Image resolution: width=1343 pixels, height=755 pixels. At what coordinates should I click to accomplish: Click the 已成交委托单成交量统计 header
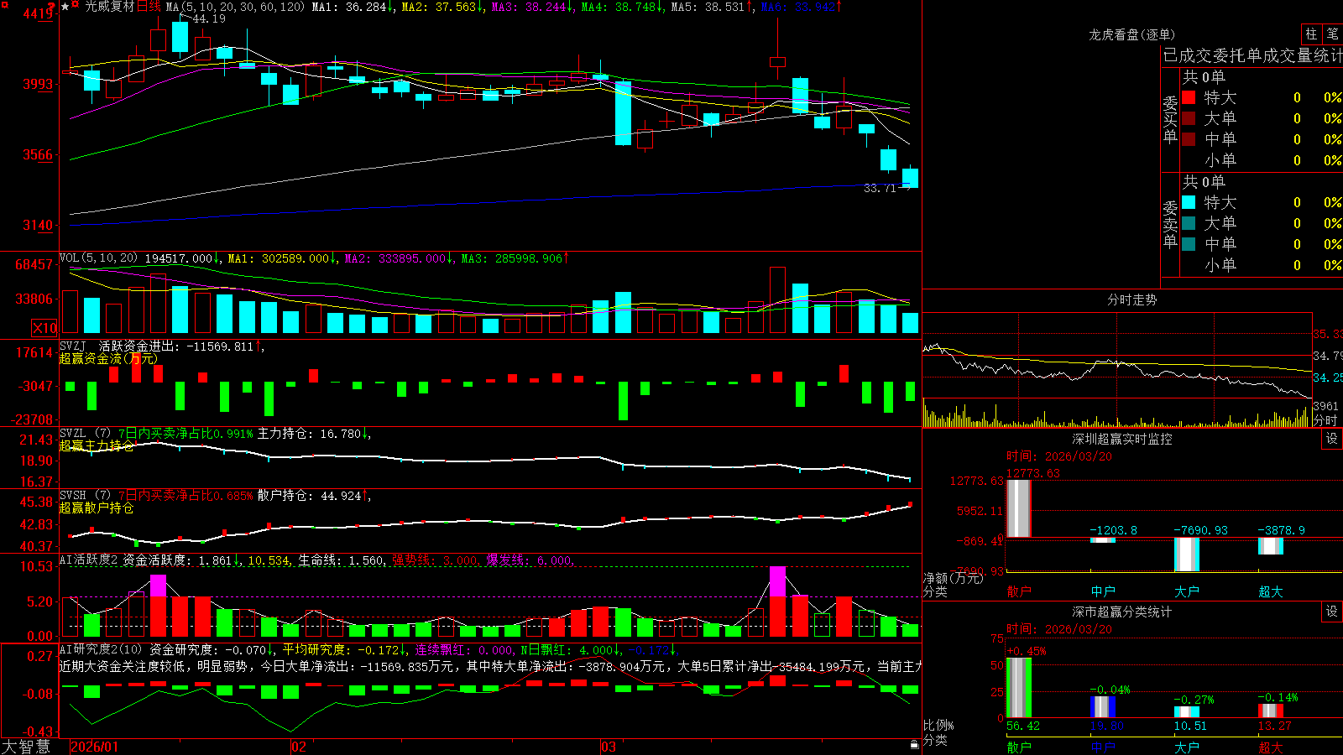coord(1253,55)
